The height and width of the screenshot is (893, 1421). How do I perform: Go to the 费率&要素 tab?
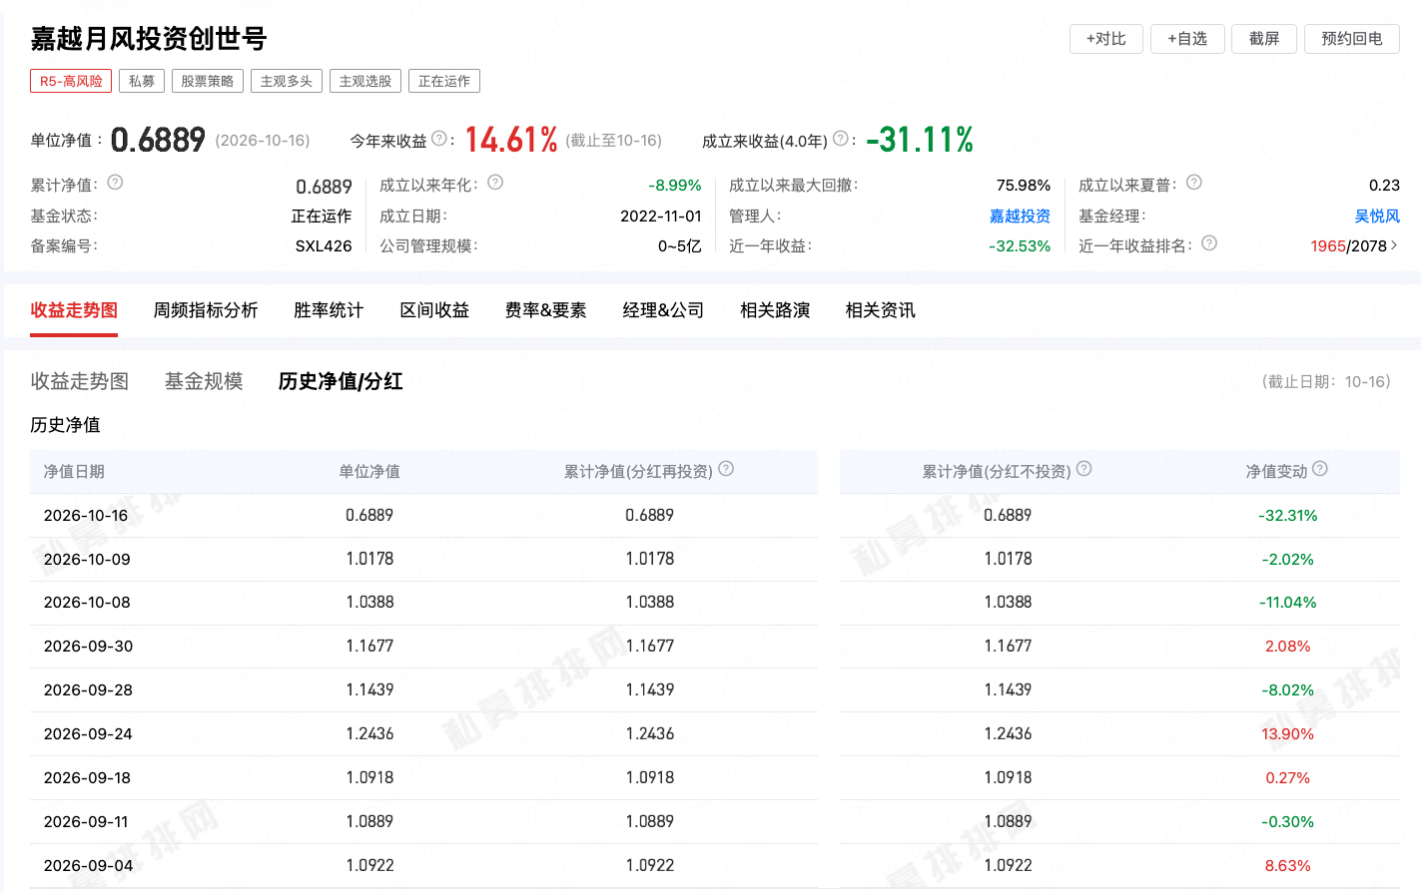tap(546, 310)
